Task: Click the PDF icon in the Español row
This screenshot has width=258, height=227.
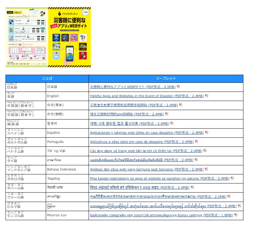Action: tap(207, 132)
